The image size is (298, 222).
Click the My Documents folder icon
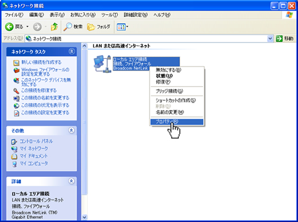[x=14, y=157]
